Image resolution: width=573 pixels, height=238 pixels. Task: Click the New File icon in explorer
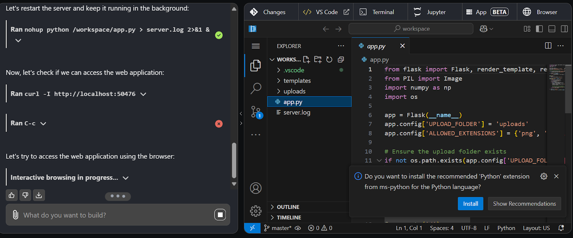click(307, 59)
